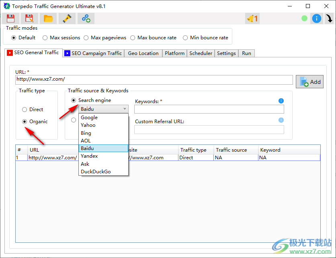The image size is (336, 258).
Task: Choose Direct traffic type
Action: (33, 110)
